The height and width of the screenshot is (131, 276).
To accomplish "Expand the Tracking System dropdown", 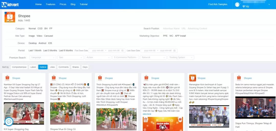I will point(181,58).
